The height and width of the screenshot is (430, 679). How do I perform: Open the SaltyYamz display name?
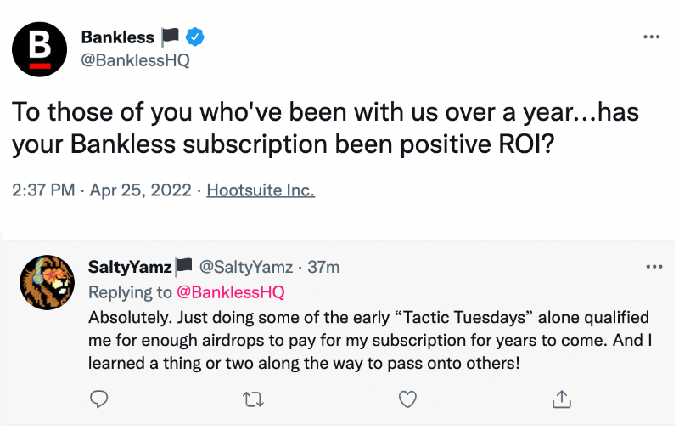(130, 267)
